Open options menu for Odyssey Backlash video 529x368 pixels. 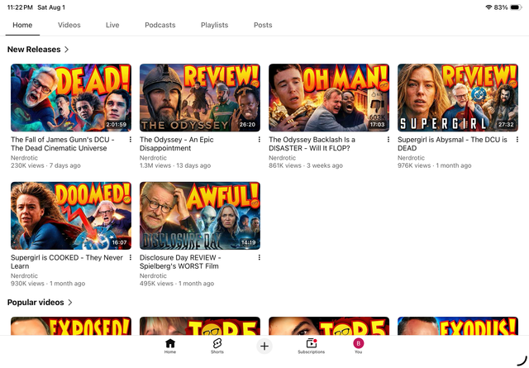coord(388,140)
